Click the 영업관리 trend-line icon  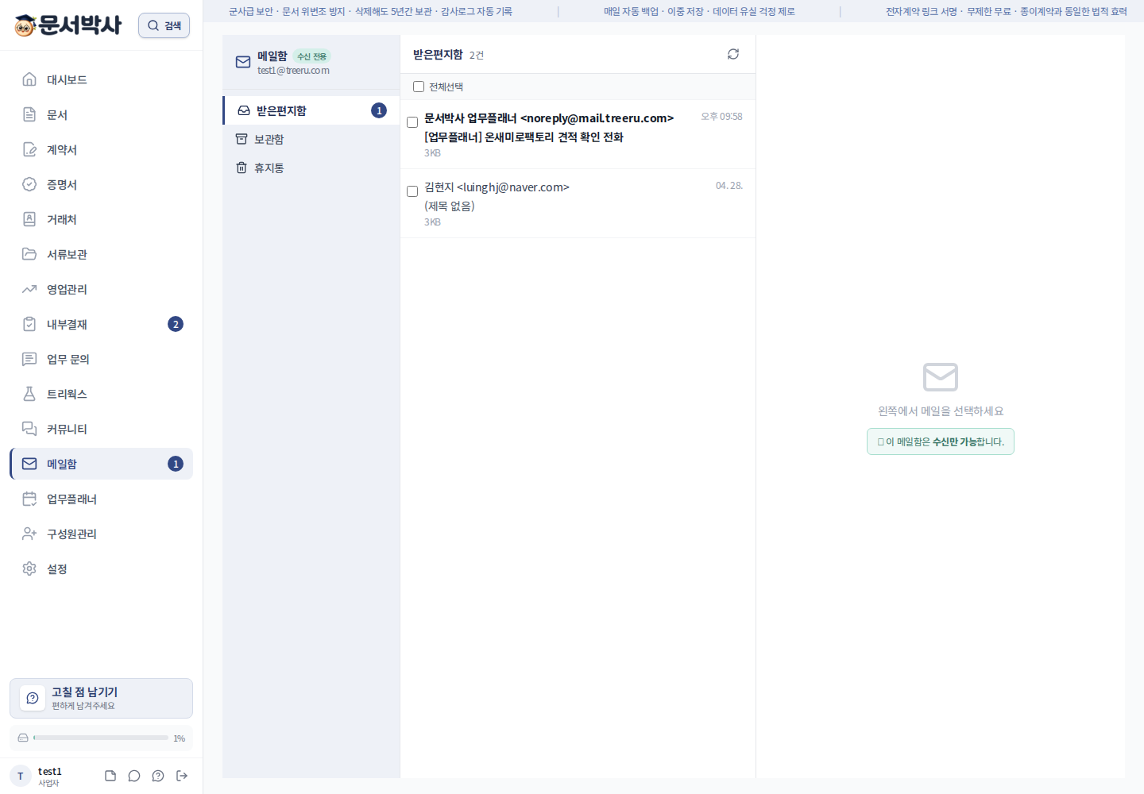[29, 289]
